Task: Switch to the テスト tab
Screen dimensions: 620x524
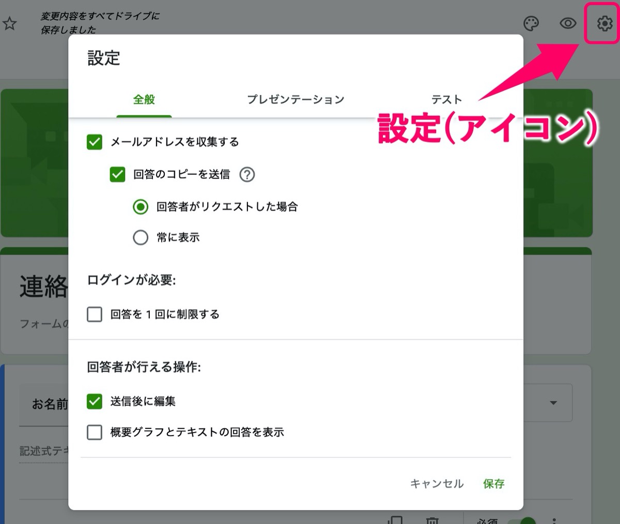Action: click(x=446, y=99)
